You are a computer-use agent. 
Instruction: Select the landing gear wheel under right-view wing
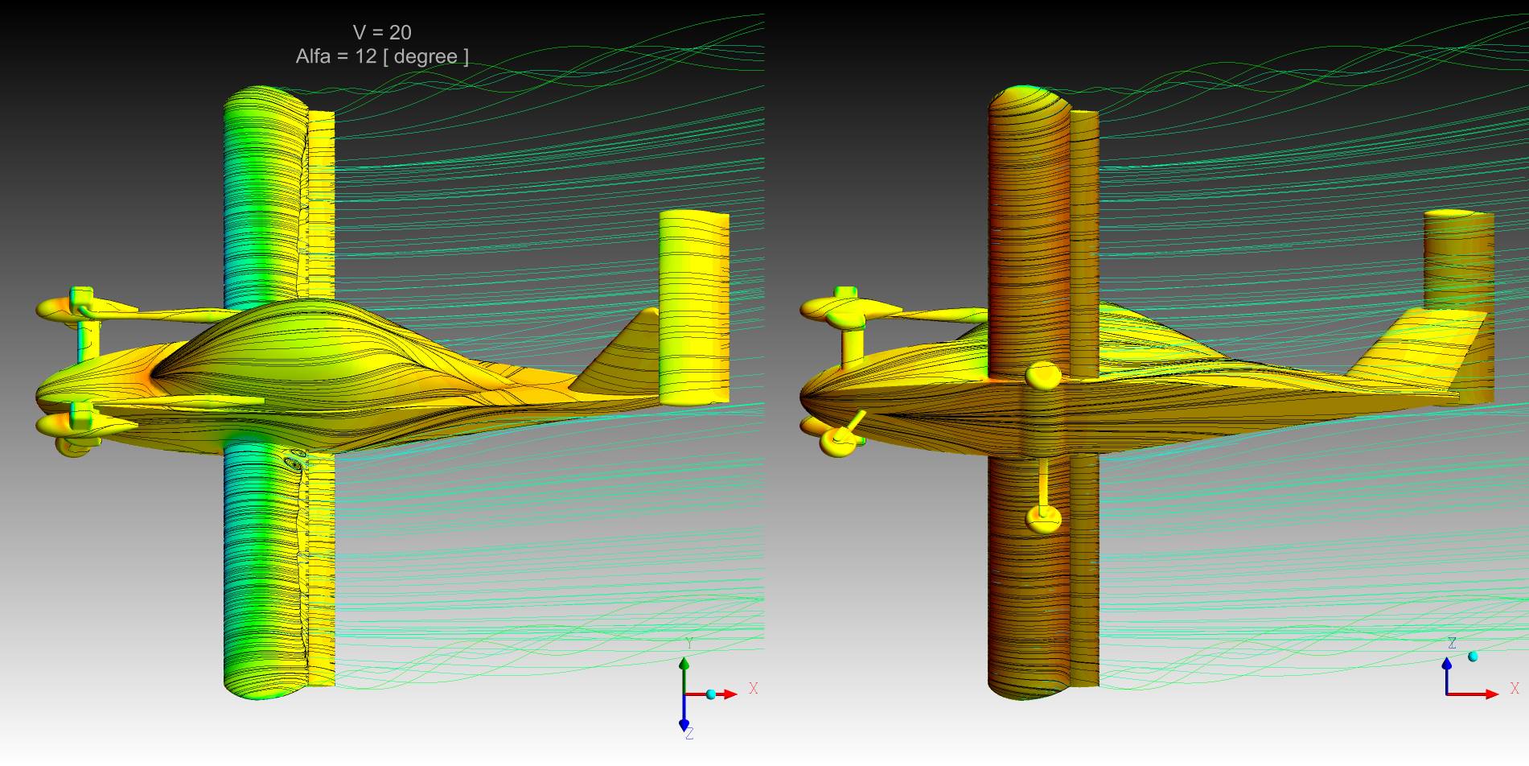tap(1043, 520)
